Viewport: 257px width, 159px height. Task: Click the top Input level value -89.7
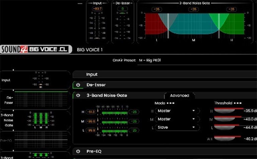click(x=97, y=9)
